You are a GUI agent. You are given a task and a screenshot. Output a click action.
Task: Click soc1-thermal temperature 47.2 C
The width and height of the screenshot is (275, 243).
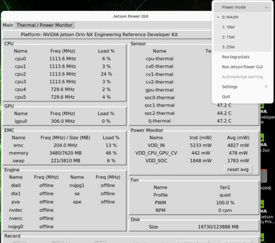[x=224, y=105]
